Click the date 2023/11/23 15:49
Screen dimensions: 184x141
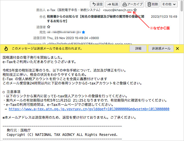pos(164,17)
